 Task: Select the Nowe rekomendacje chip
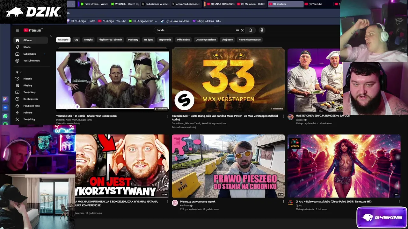pyautogui.click(x=250, y=40)
